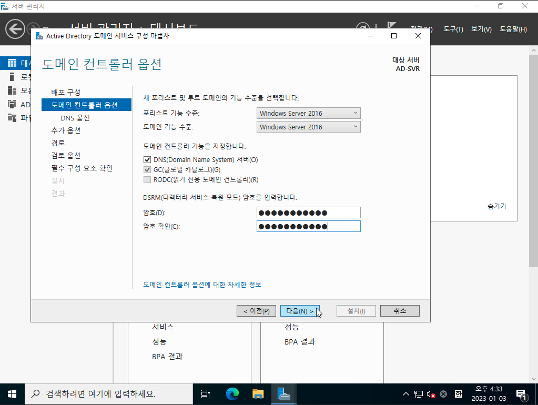Select the AD DS sidebar icon
The height and width of the screenshot is (405, 538).
pyautogui.click(x=12, y=104)
